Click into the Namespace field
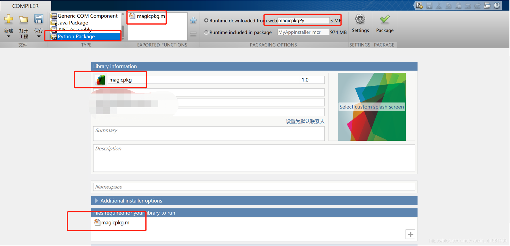The image size is (510, 246). 254,187
